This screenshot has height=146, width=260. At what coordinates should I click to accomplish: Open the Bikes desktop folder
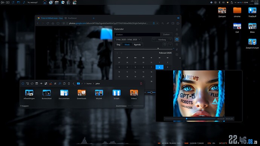coord(252,27)
